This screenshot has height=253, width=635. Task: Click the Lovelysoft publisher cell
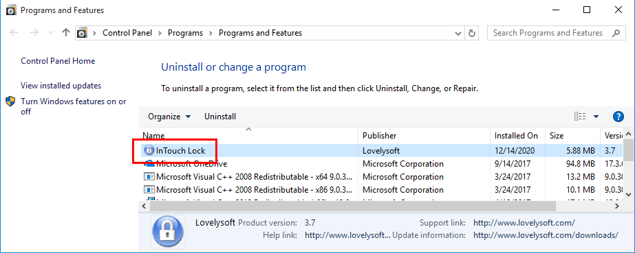(381, 151)
